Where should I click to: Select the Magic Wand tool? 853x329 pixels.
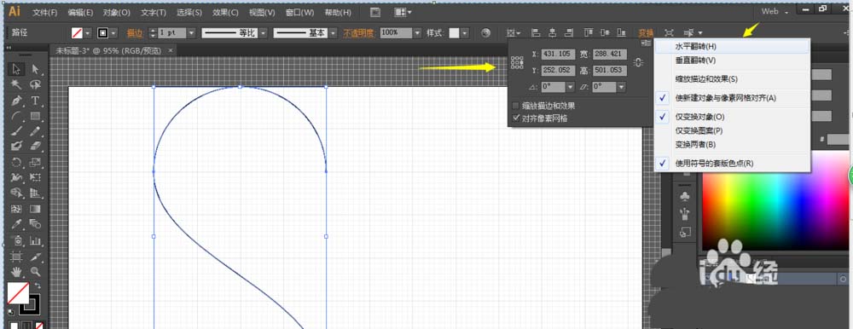17,85
